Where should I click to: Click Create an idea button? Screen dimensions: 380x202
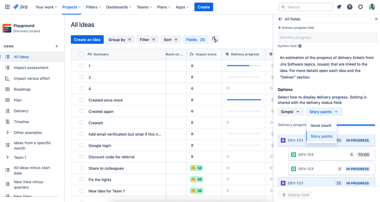[x=87, y=39]
